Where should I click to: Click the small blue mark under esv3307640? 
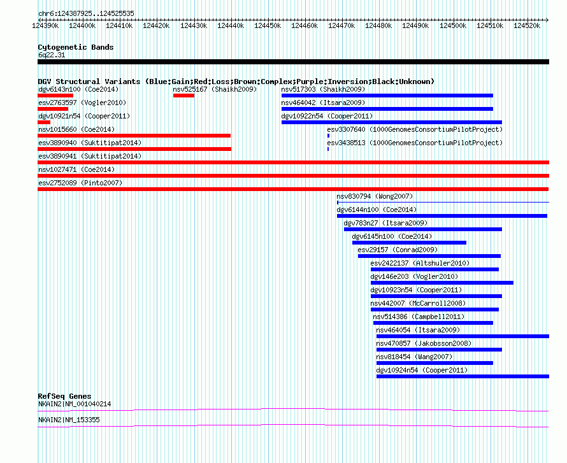(x=328, y=136)
